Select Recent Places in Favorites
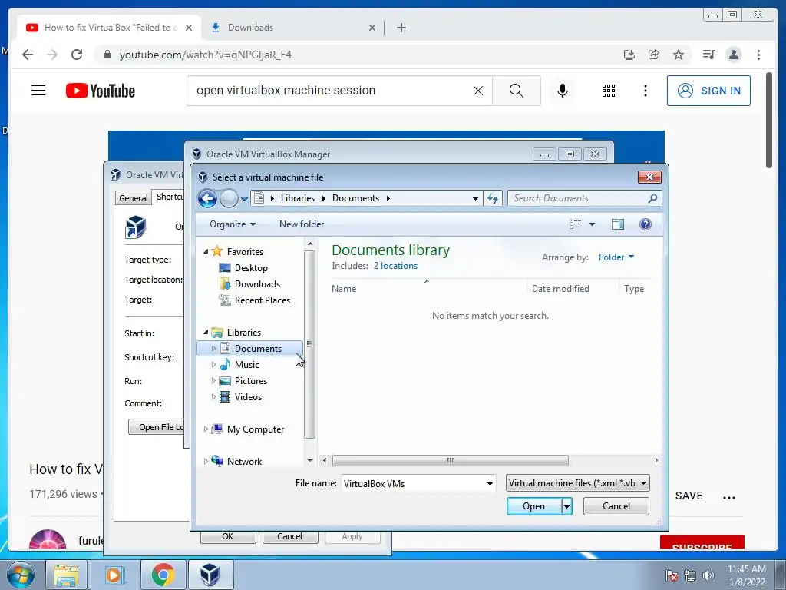Image resolution: width=786 pixels, height=590 pixels. click(262, 300)
